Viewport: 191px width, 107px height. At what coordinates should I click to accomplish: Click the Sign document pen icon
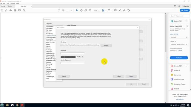click(124, 10)
